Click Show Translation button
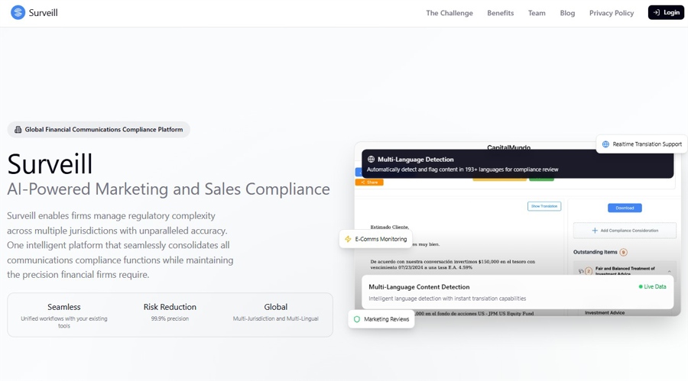The height and width of the screenshot is (381, 688). point(544,206)
